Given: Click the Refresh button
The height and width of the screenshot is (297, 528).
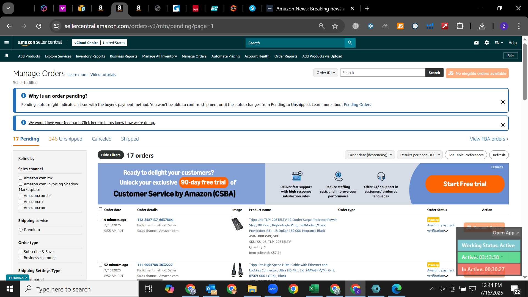Looking at the screenshot, I should pyautogui.click(x=499, y=155).
